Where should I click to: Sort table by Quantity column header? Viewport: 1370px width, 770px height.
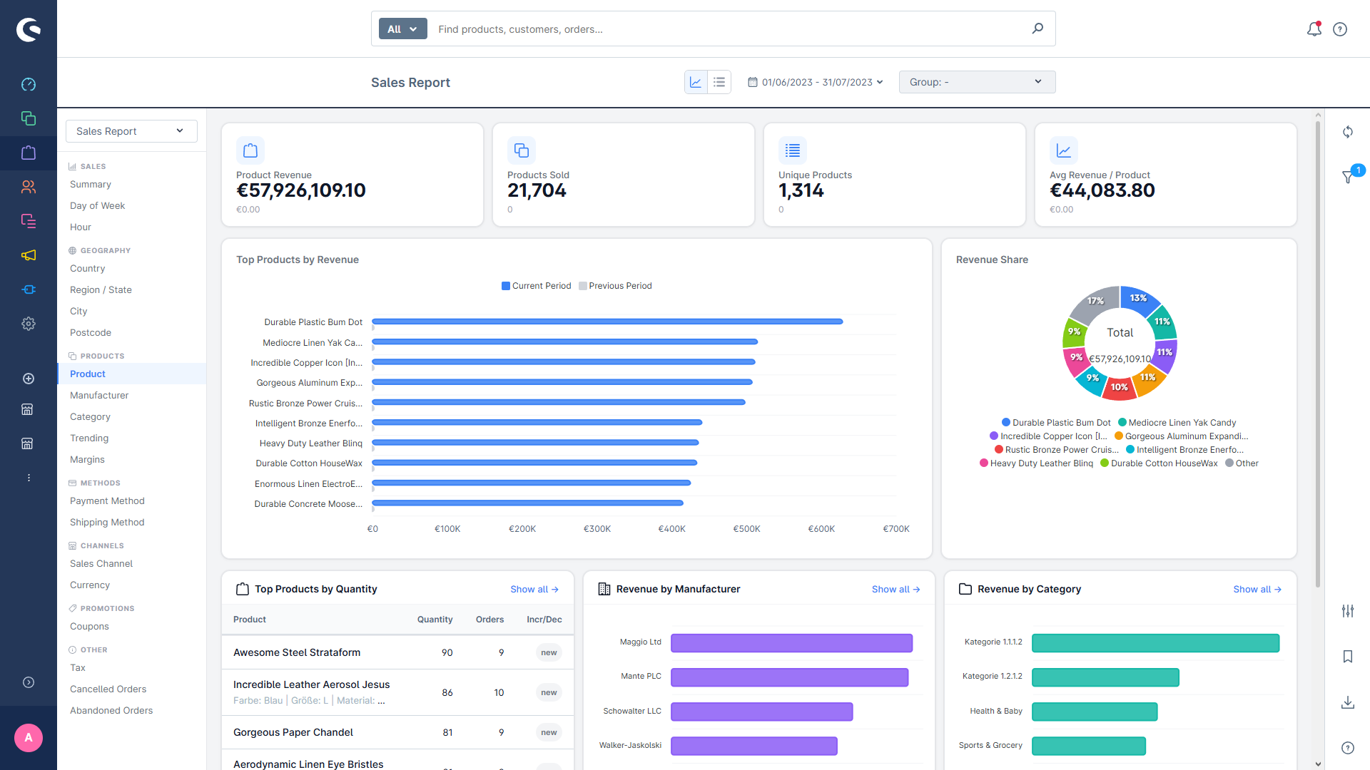tap(435, 620)
